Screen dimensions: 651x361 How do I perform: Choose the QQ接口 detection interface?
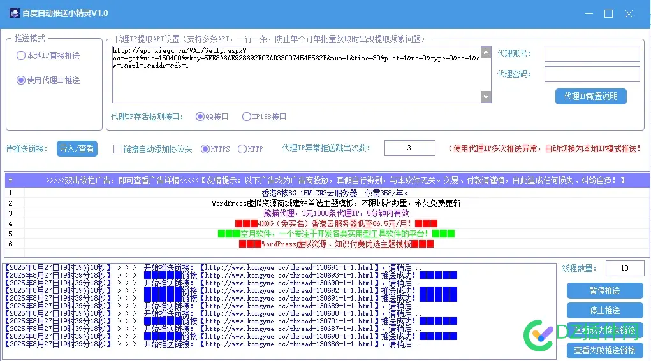click(x=212, y=117)
